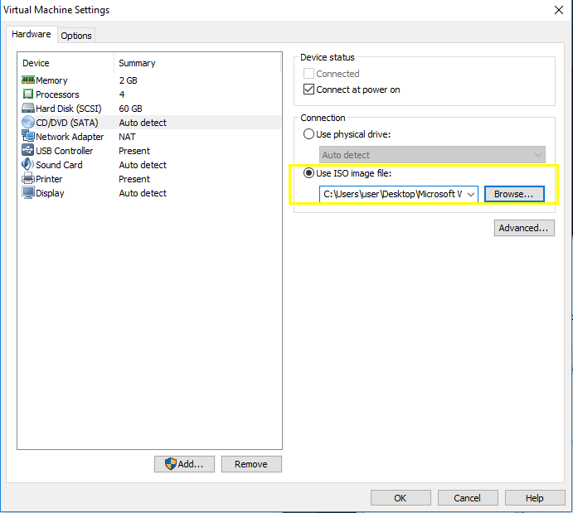Click Present summary for USB Controller

point(134,151)
